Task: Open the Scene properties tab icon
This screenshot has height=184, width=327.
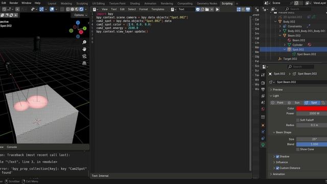Action: pyautogui.click(x=263, y=103)
